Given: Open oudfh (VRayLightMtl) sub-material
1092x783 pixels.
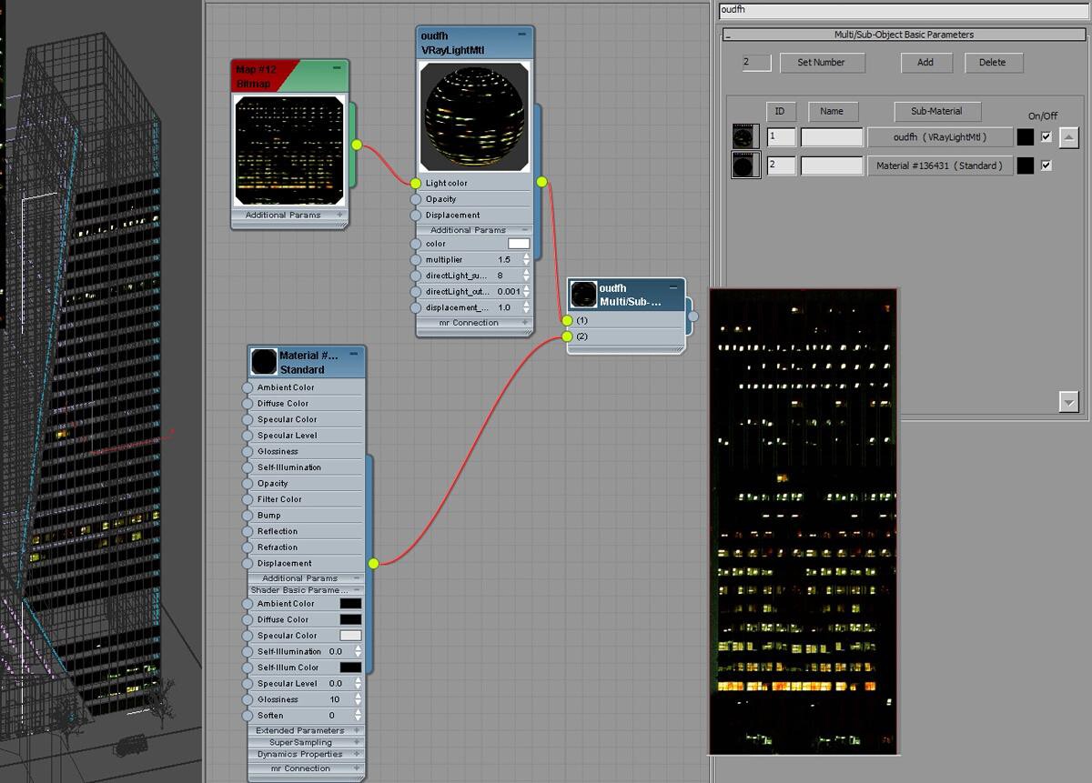Looking at the screenshot, I should click(940, 137).
